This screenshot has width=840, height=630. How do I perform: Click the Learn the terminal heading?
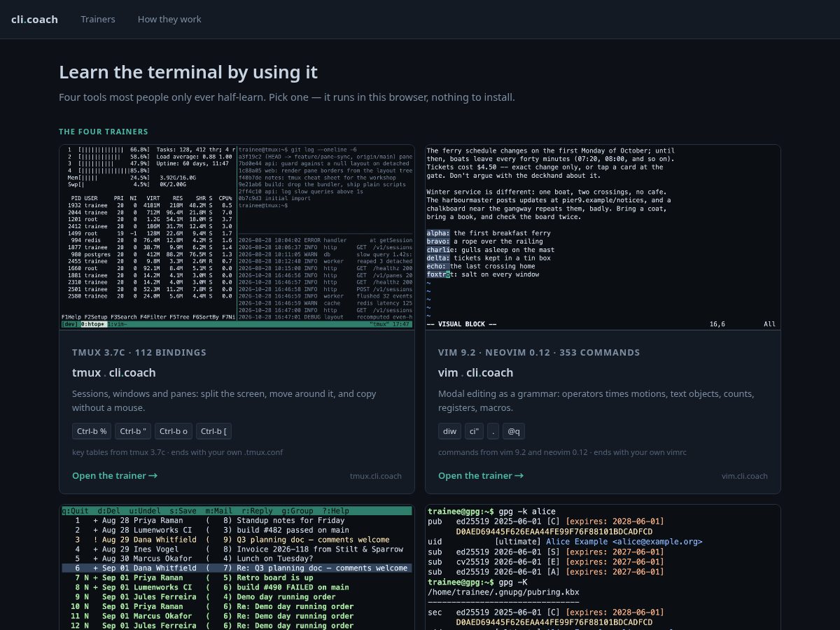[x=188, y=72]
